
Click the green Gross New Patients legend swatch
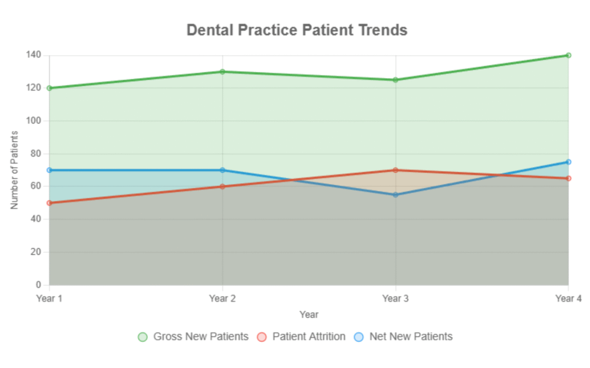click(x=143, y=337)
